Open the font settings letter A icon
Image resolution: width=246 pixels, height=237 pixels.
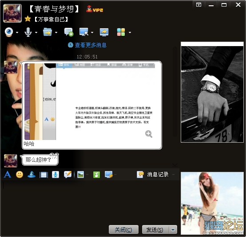[8, 175]
